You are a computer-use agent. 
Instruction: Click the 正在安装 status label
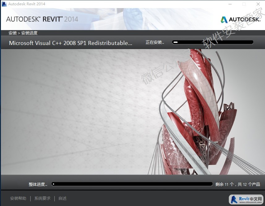coord(155,42)
